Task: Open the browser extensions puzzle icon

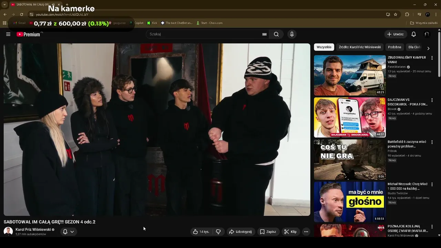Action: (407, 14)
